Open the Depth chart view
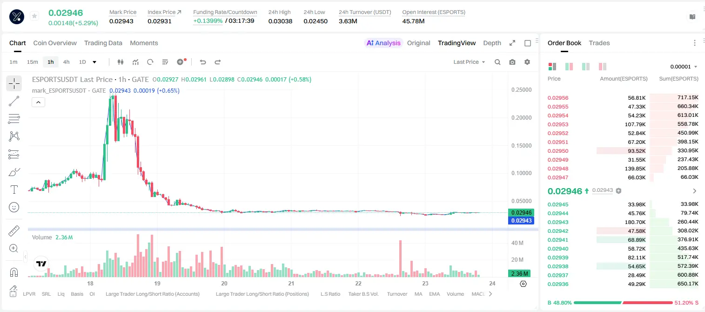Screen dimensions: 705x312 coord(492,43)
